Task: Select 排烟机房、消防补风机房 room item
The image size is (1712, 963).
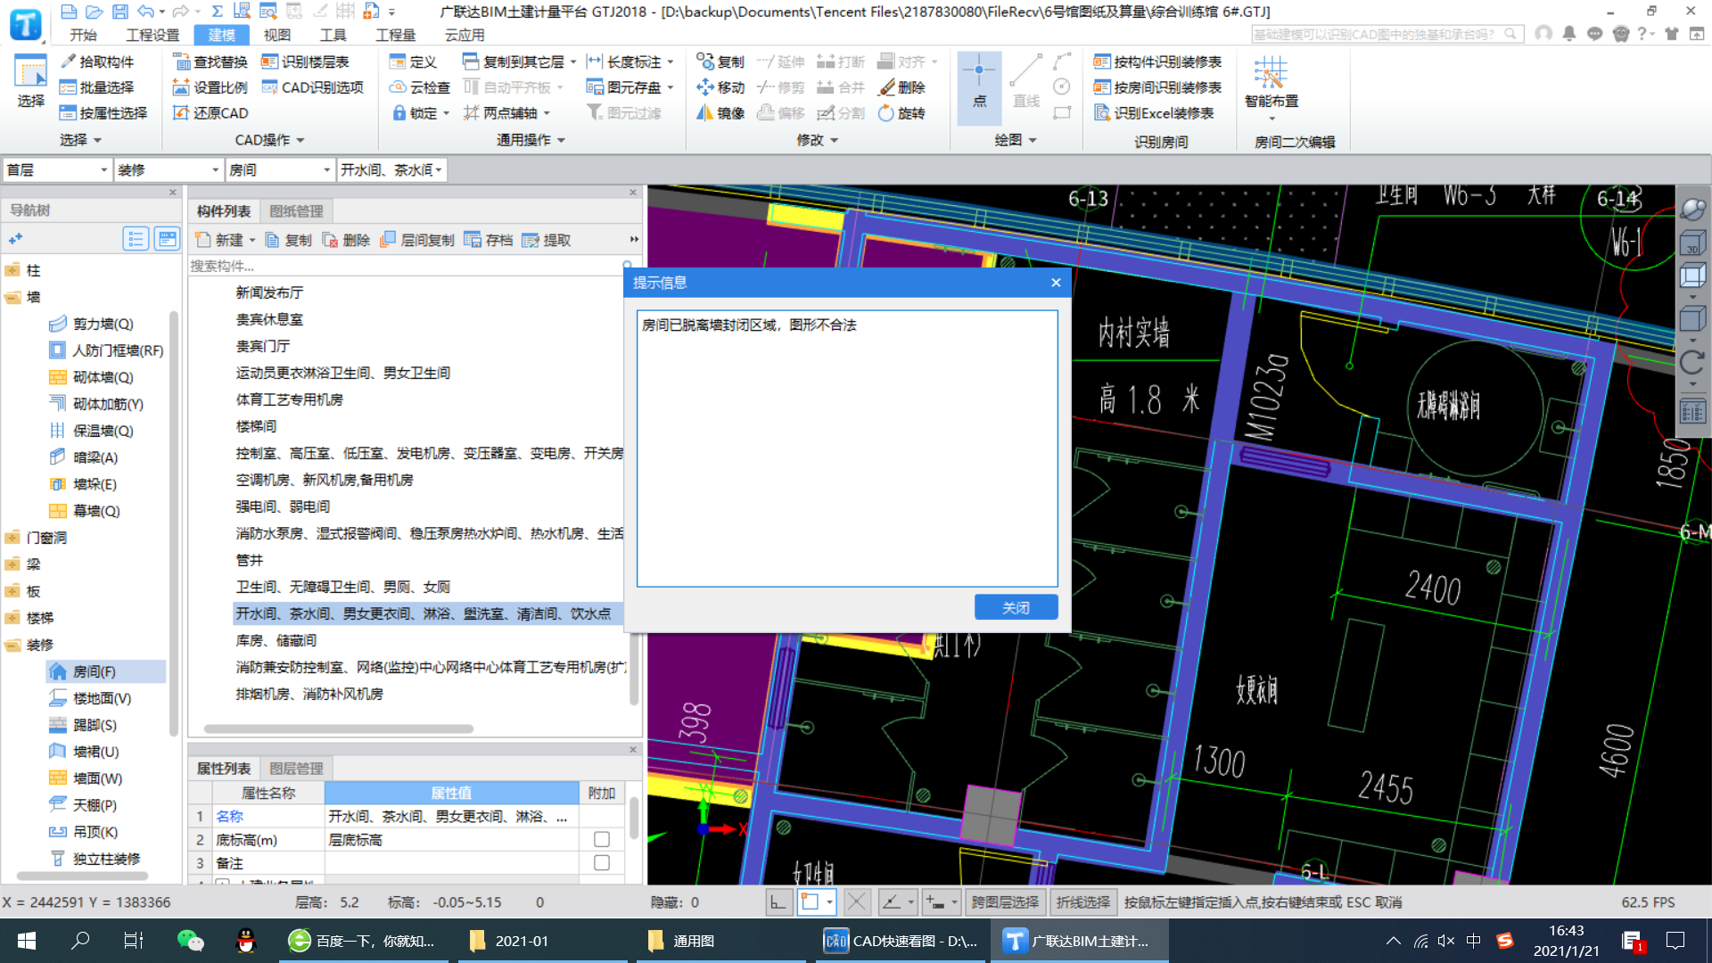Action: pyautogui.click(x=309, y=694)
